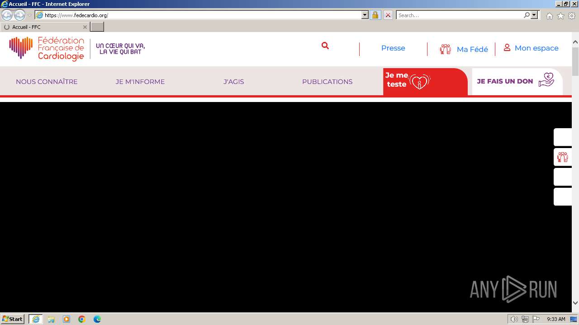This screenshot has width=579, height=325.
Task: Click the security lock icon
Action: coord(375,15)
